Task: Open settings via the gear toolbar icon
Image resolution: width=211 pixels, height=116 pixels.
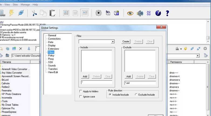Action: [98, 13]
